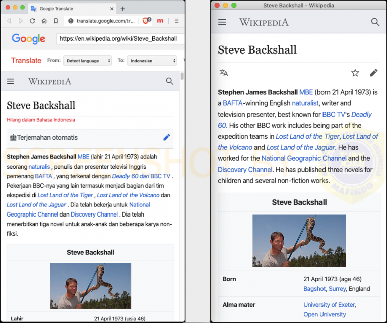Open 'Discovery Channel' link in English window

pyautogui.click(x=245, y=170)
